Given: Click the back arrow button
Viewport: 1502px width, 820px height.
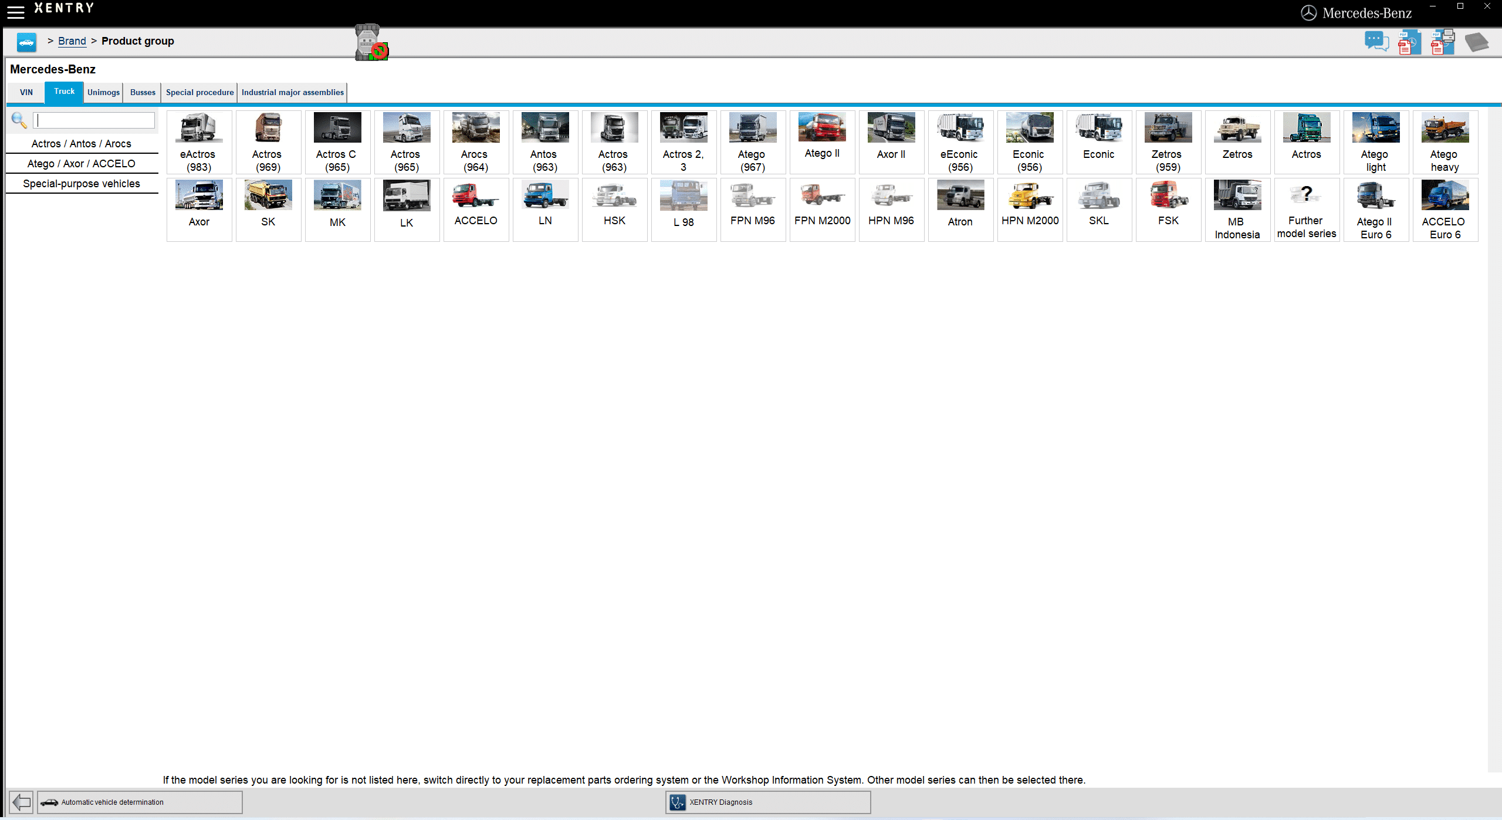Looking at the screenshot, I should [21, 802].
